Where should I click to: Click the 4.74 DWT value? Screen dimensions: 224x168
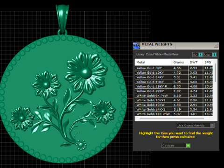tap(193, 91)
